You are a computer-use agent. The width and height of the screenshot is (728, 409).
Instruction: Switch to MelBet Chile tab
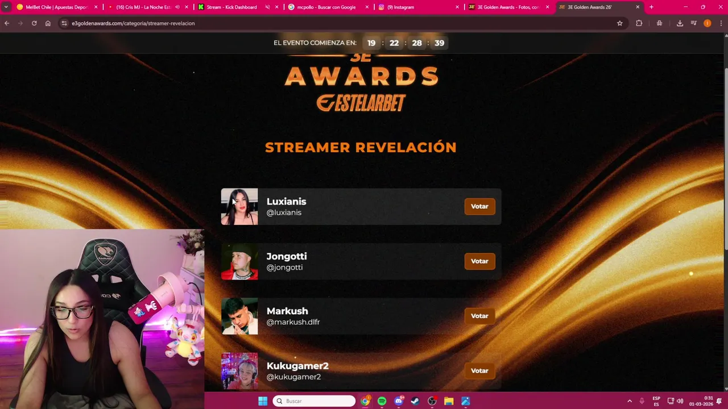[56, 7]
